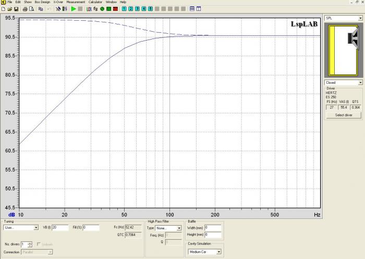
Task: Click the green circle icon in toolbar
Action: pos(102,9)
